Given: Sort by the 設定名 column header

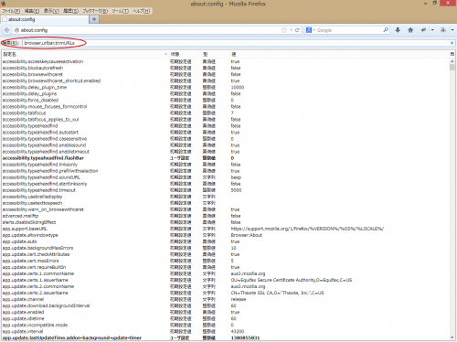Looking at the screenshot, I should tap(85, 54).
